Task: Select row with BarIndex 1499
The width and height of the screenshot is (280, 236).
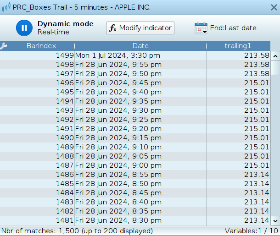Action: point(135,55)
